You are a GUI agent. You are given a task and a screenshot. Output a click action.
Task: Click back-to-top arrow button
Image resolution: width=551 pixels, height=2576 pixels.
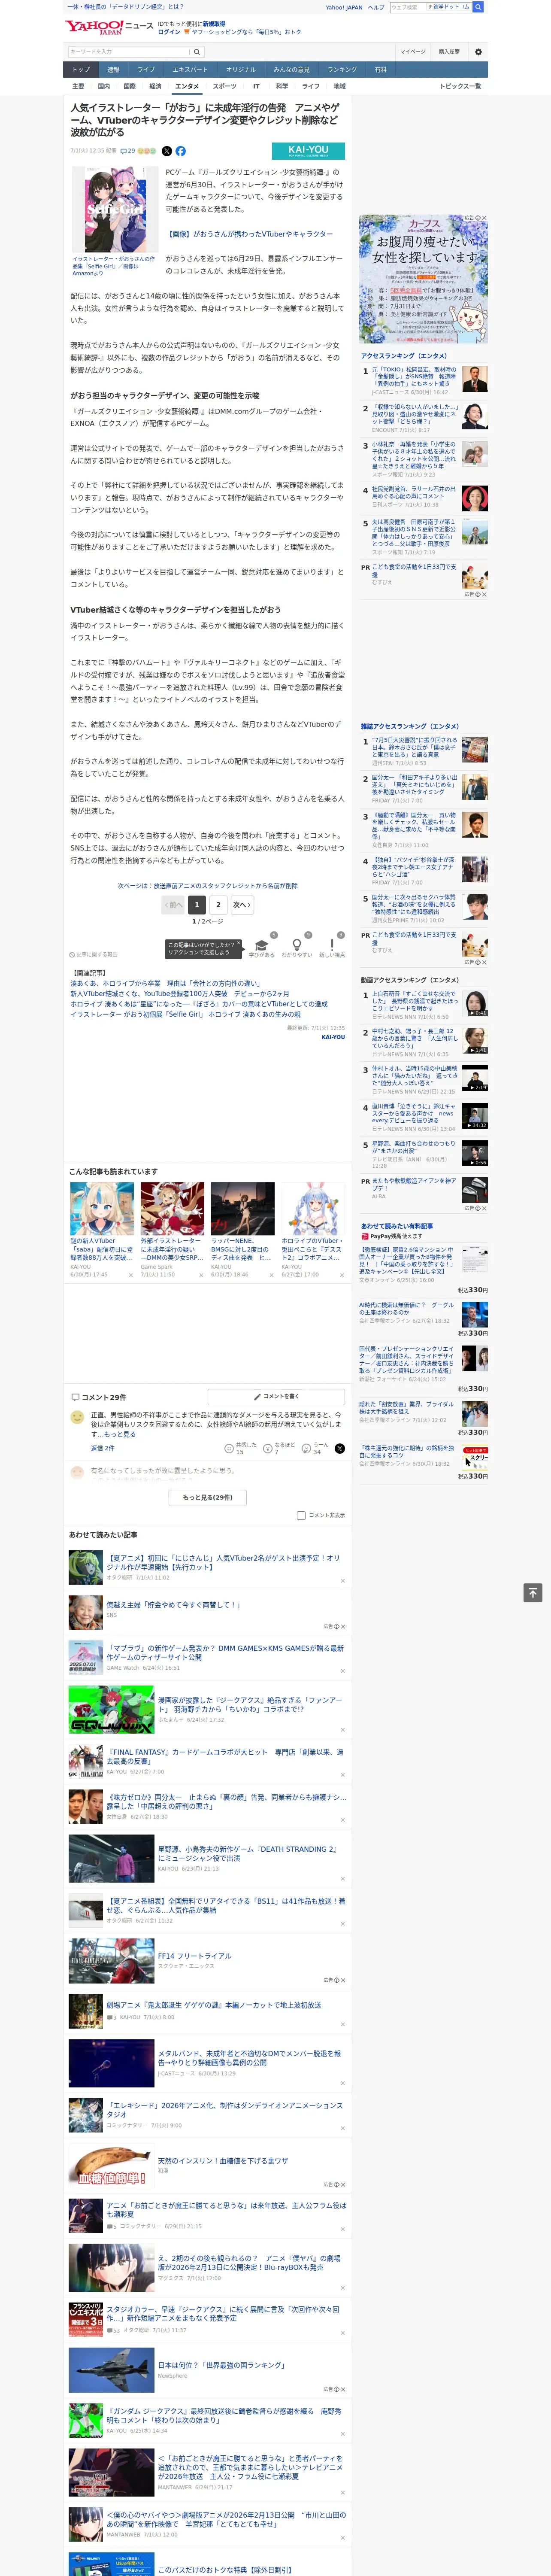click(x=533, y=1593)
